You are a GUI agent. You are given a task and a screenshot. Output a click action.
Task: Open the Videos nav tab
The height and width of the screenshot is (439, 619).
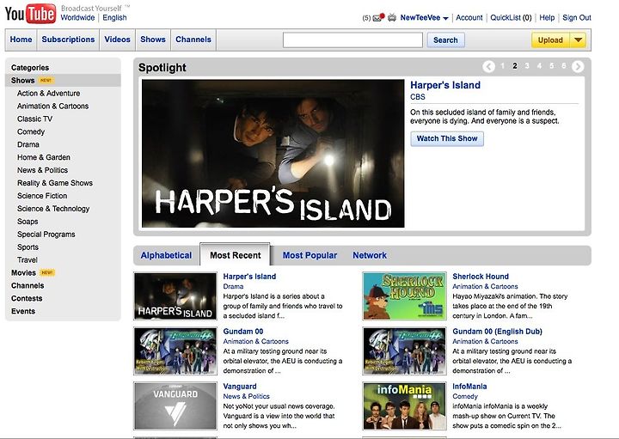pyautogui.click(x=117, y=40)
